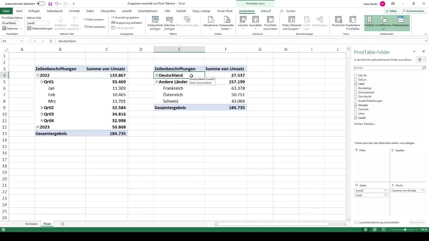Click the insert function fx icon
Image resolution: width=429 pixels, height=241 pixels.
(51, 41)
